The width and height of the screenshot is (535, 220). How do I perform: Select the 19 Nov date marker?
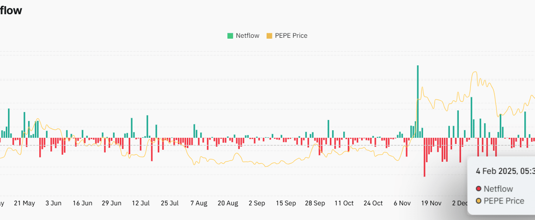(x=431, y=203)
